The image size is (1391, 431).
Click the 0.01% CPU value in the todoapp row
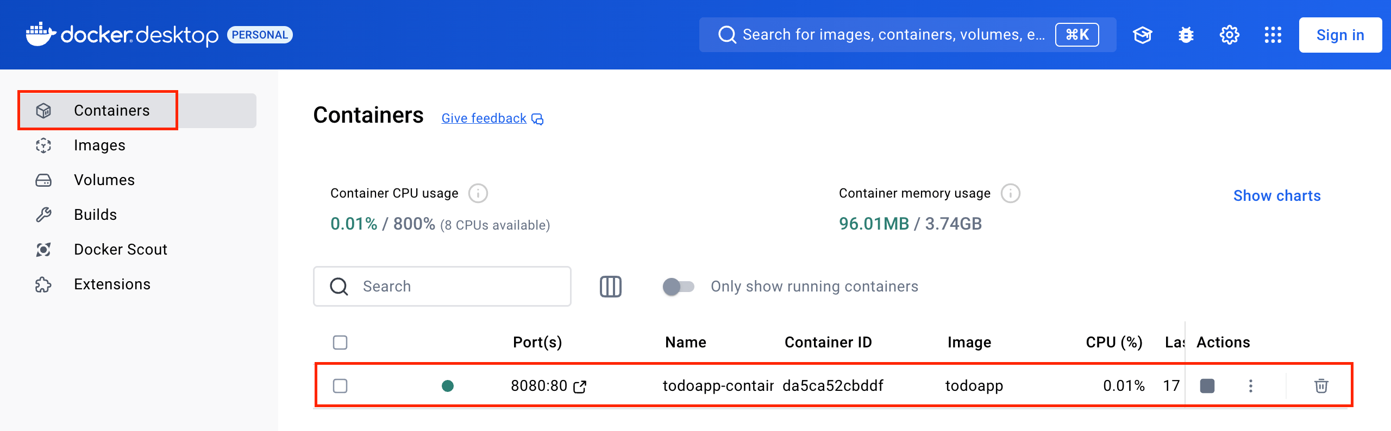(1124, 385)
